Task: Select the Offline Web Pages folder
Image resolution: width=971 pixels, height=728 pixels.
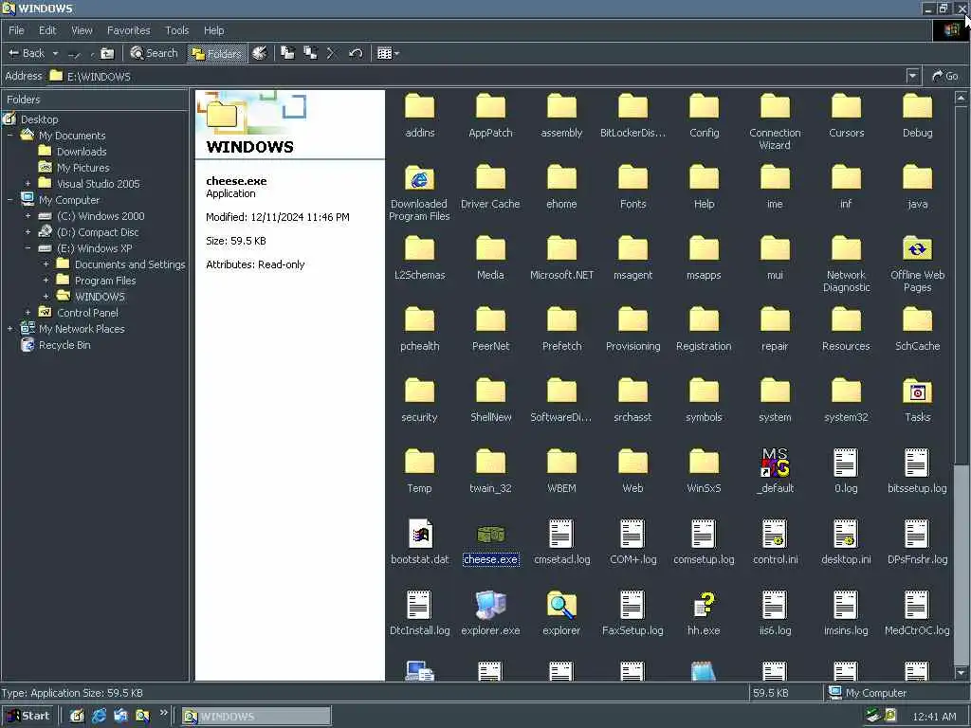Action: [x=917, y=264]
